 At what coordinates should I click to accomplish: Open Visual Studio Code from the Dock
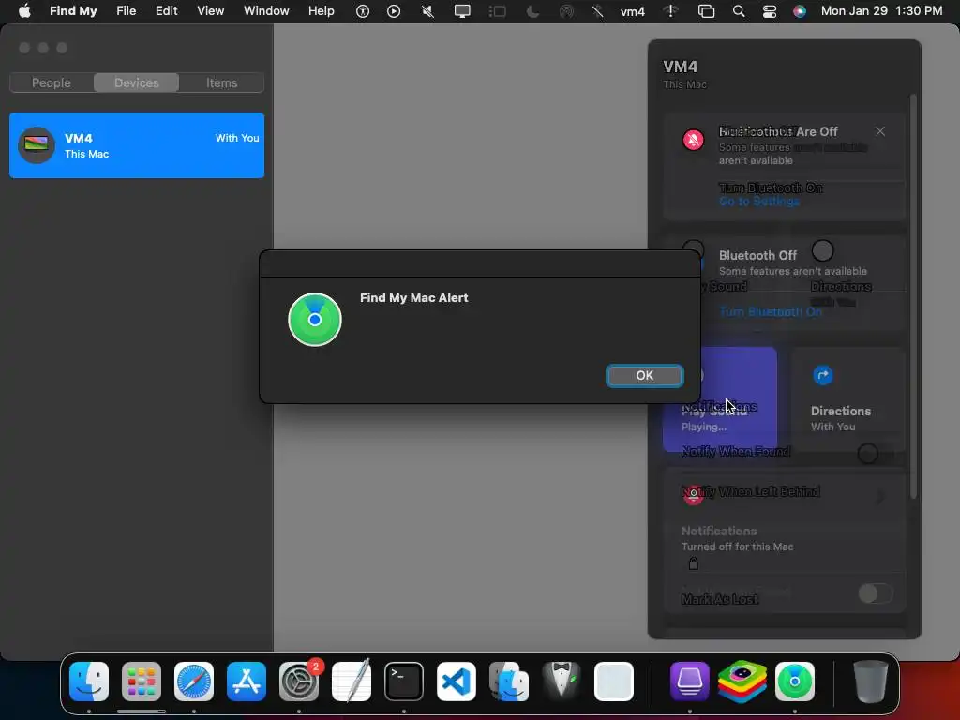pos(457,682)
